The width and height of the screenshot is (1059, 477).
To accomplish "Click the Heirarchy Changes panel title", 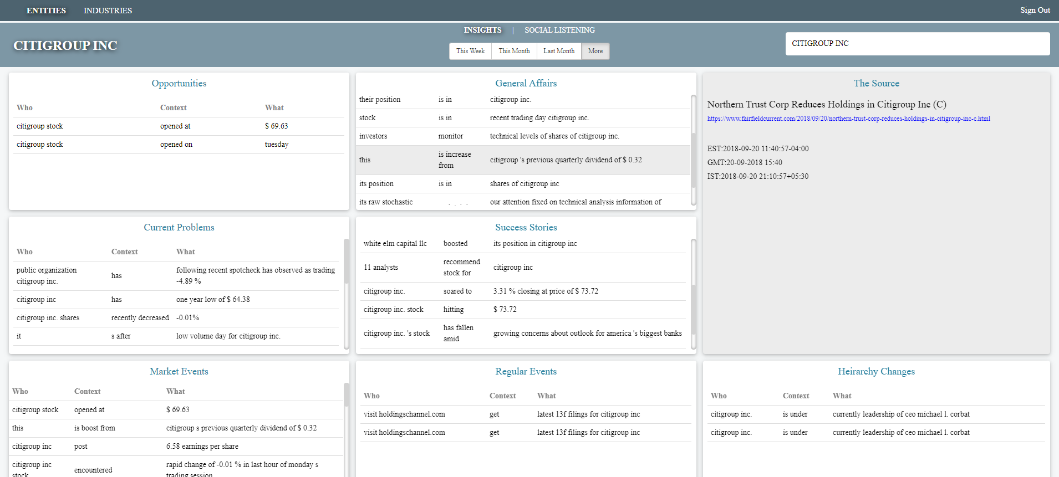I will 876,371.
